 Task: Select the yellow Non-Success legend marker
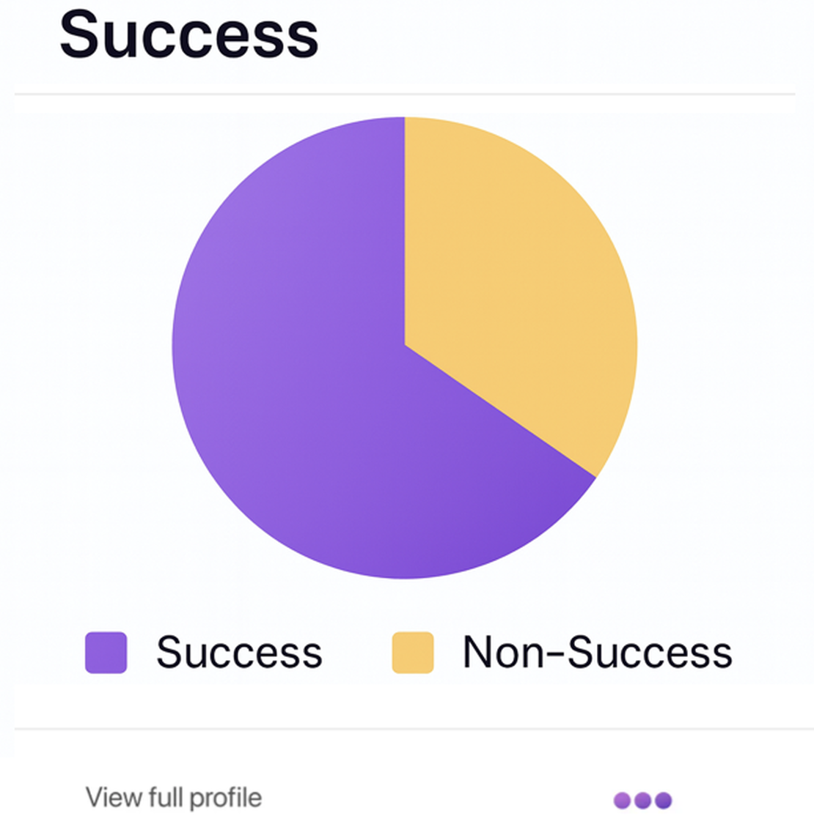(x=413, y=650)
